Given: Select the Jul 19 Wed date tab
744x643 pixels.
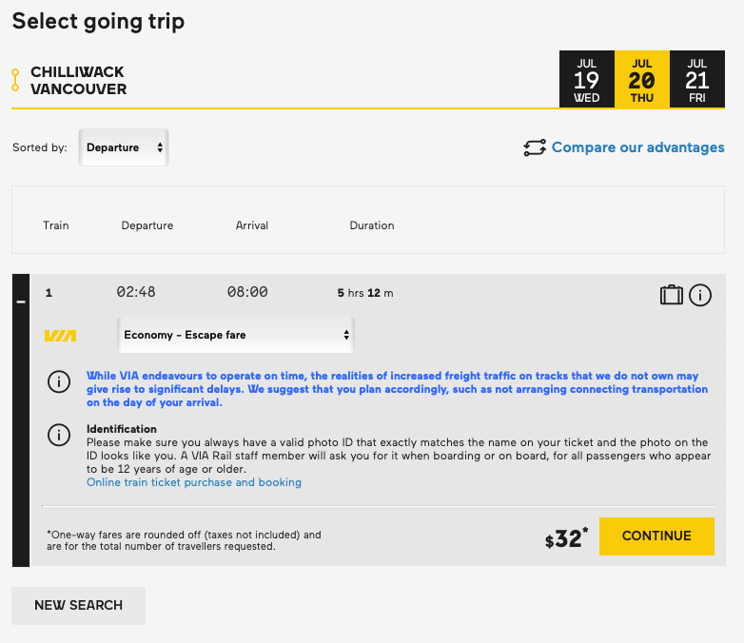Looking at the screenshot, I should coord(587,80).
